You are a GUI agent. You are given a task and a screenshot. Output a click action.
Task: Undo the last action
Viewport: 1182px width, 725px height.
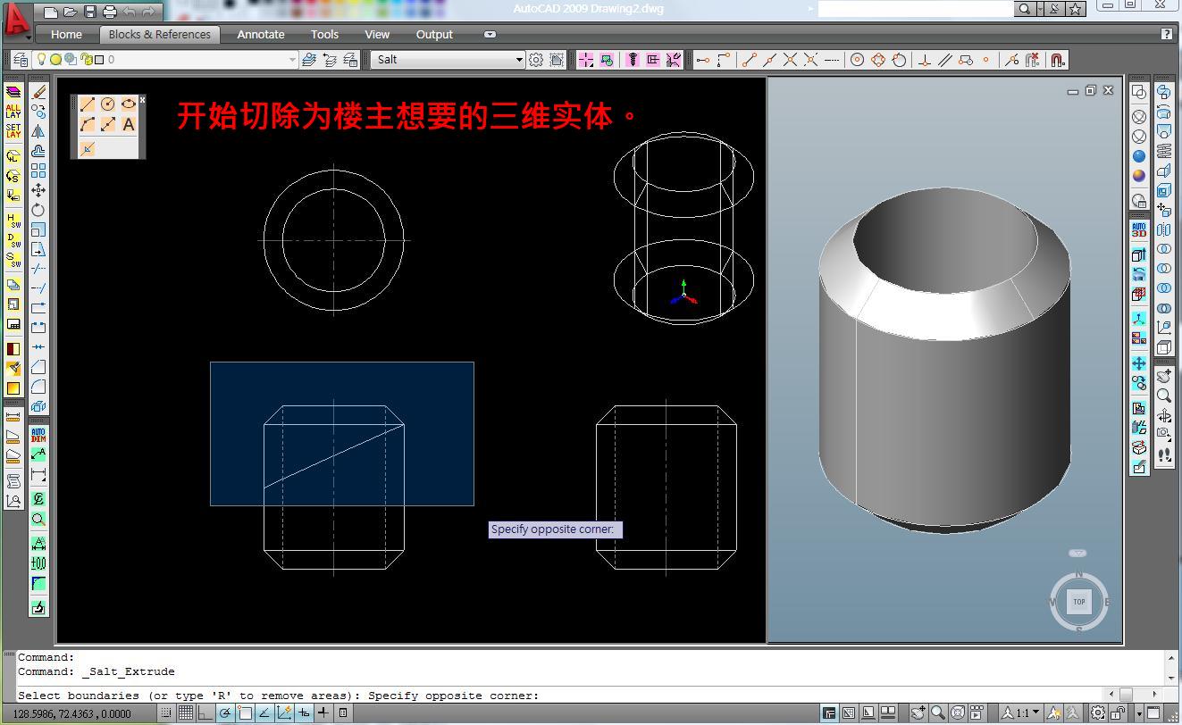click(130, 12)
